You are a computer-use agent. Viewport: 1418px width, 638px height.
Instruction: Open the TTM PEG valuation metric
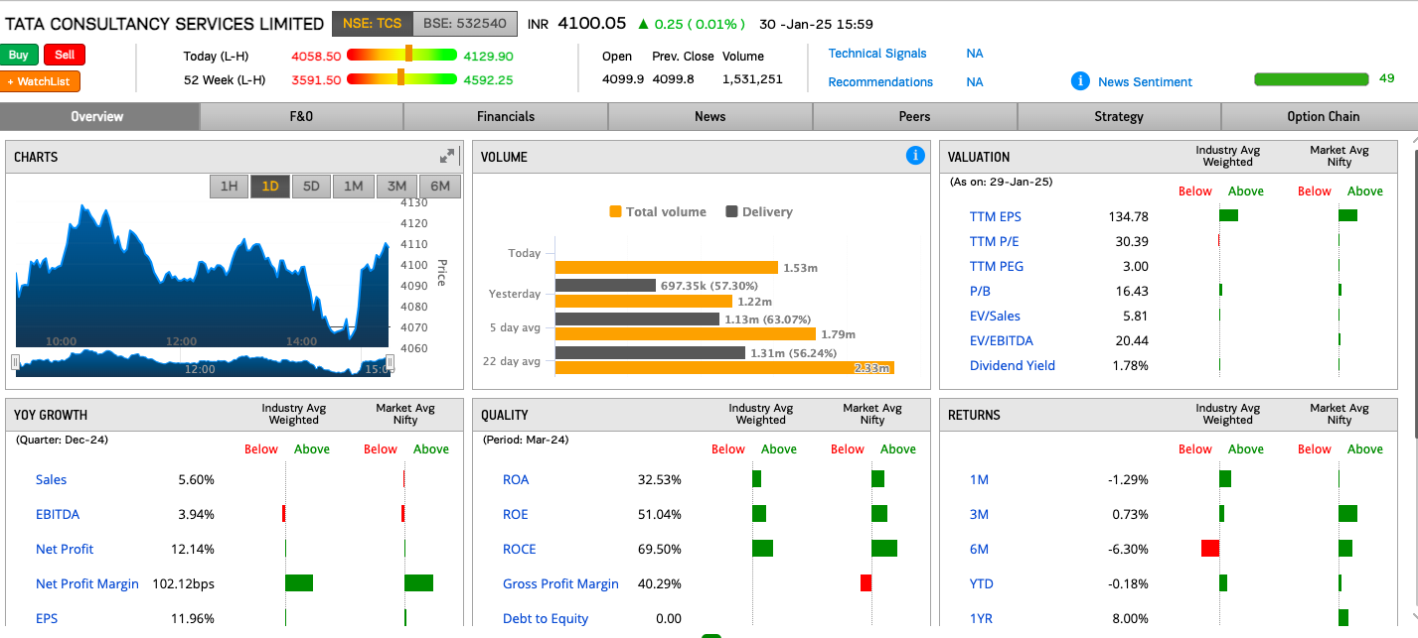pyautogui.click(x=997, y=266)
